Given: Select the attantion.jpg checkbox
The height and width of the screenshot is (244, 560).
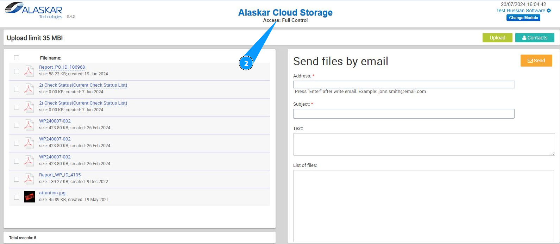Looking at the screenshot, I should (x=17, y=197).
